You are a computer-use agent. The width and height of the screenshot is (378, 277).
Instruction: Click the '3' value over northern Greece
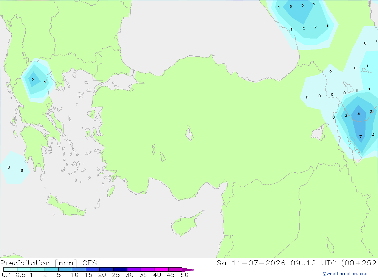(x=33, y=80)
